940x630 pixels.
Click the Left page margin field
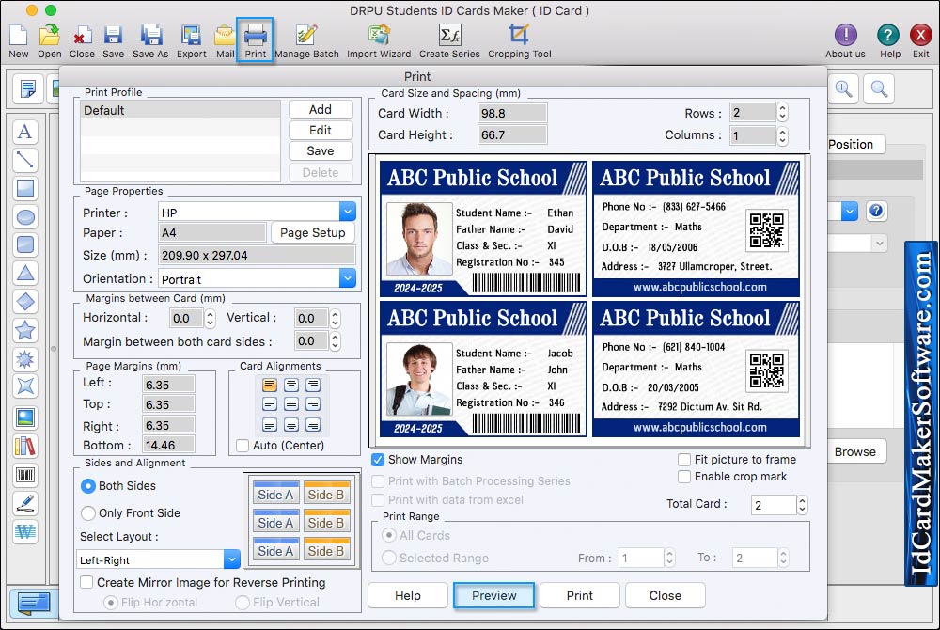point(168,385)
